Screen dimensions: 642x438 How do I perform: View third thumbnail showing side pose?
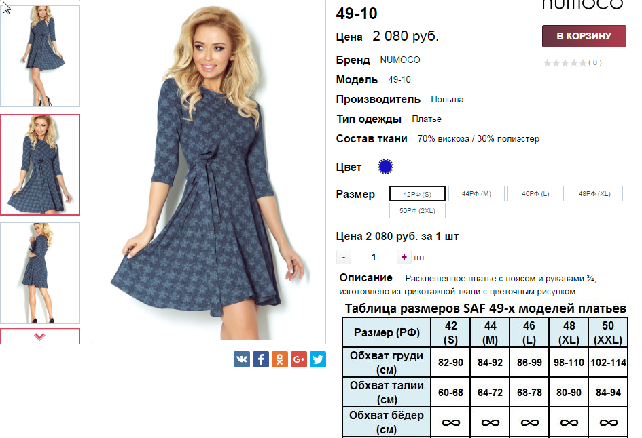[x=39, y=273]
